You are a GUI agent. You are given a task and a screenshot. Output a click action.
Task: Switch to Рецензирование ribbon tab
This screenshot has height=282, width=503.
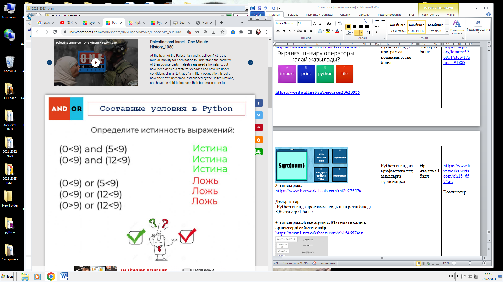[x=389, y=15]
